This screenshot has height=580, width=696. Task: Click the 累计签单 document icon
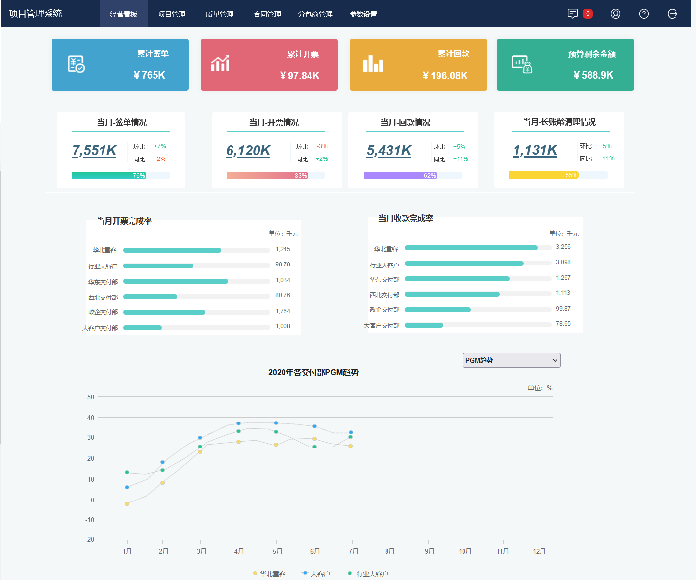tap(76, 64)
